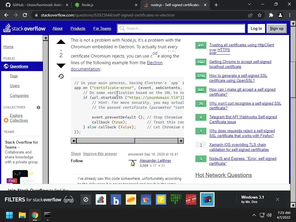Open the Windows Start menu

pos(9,215)
